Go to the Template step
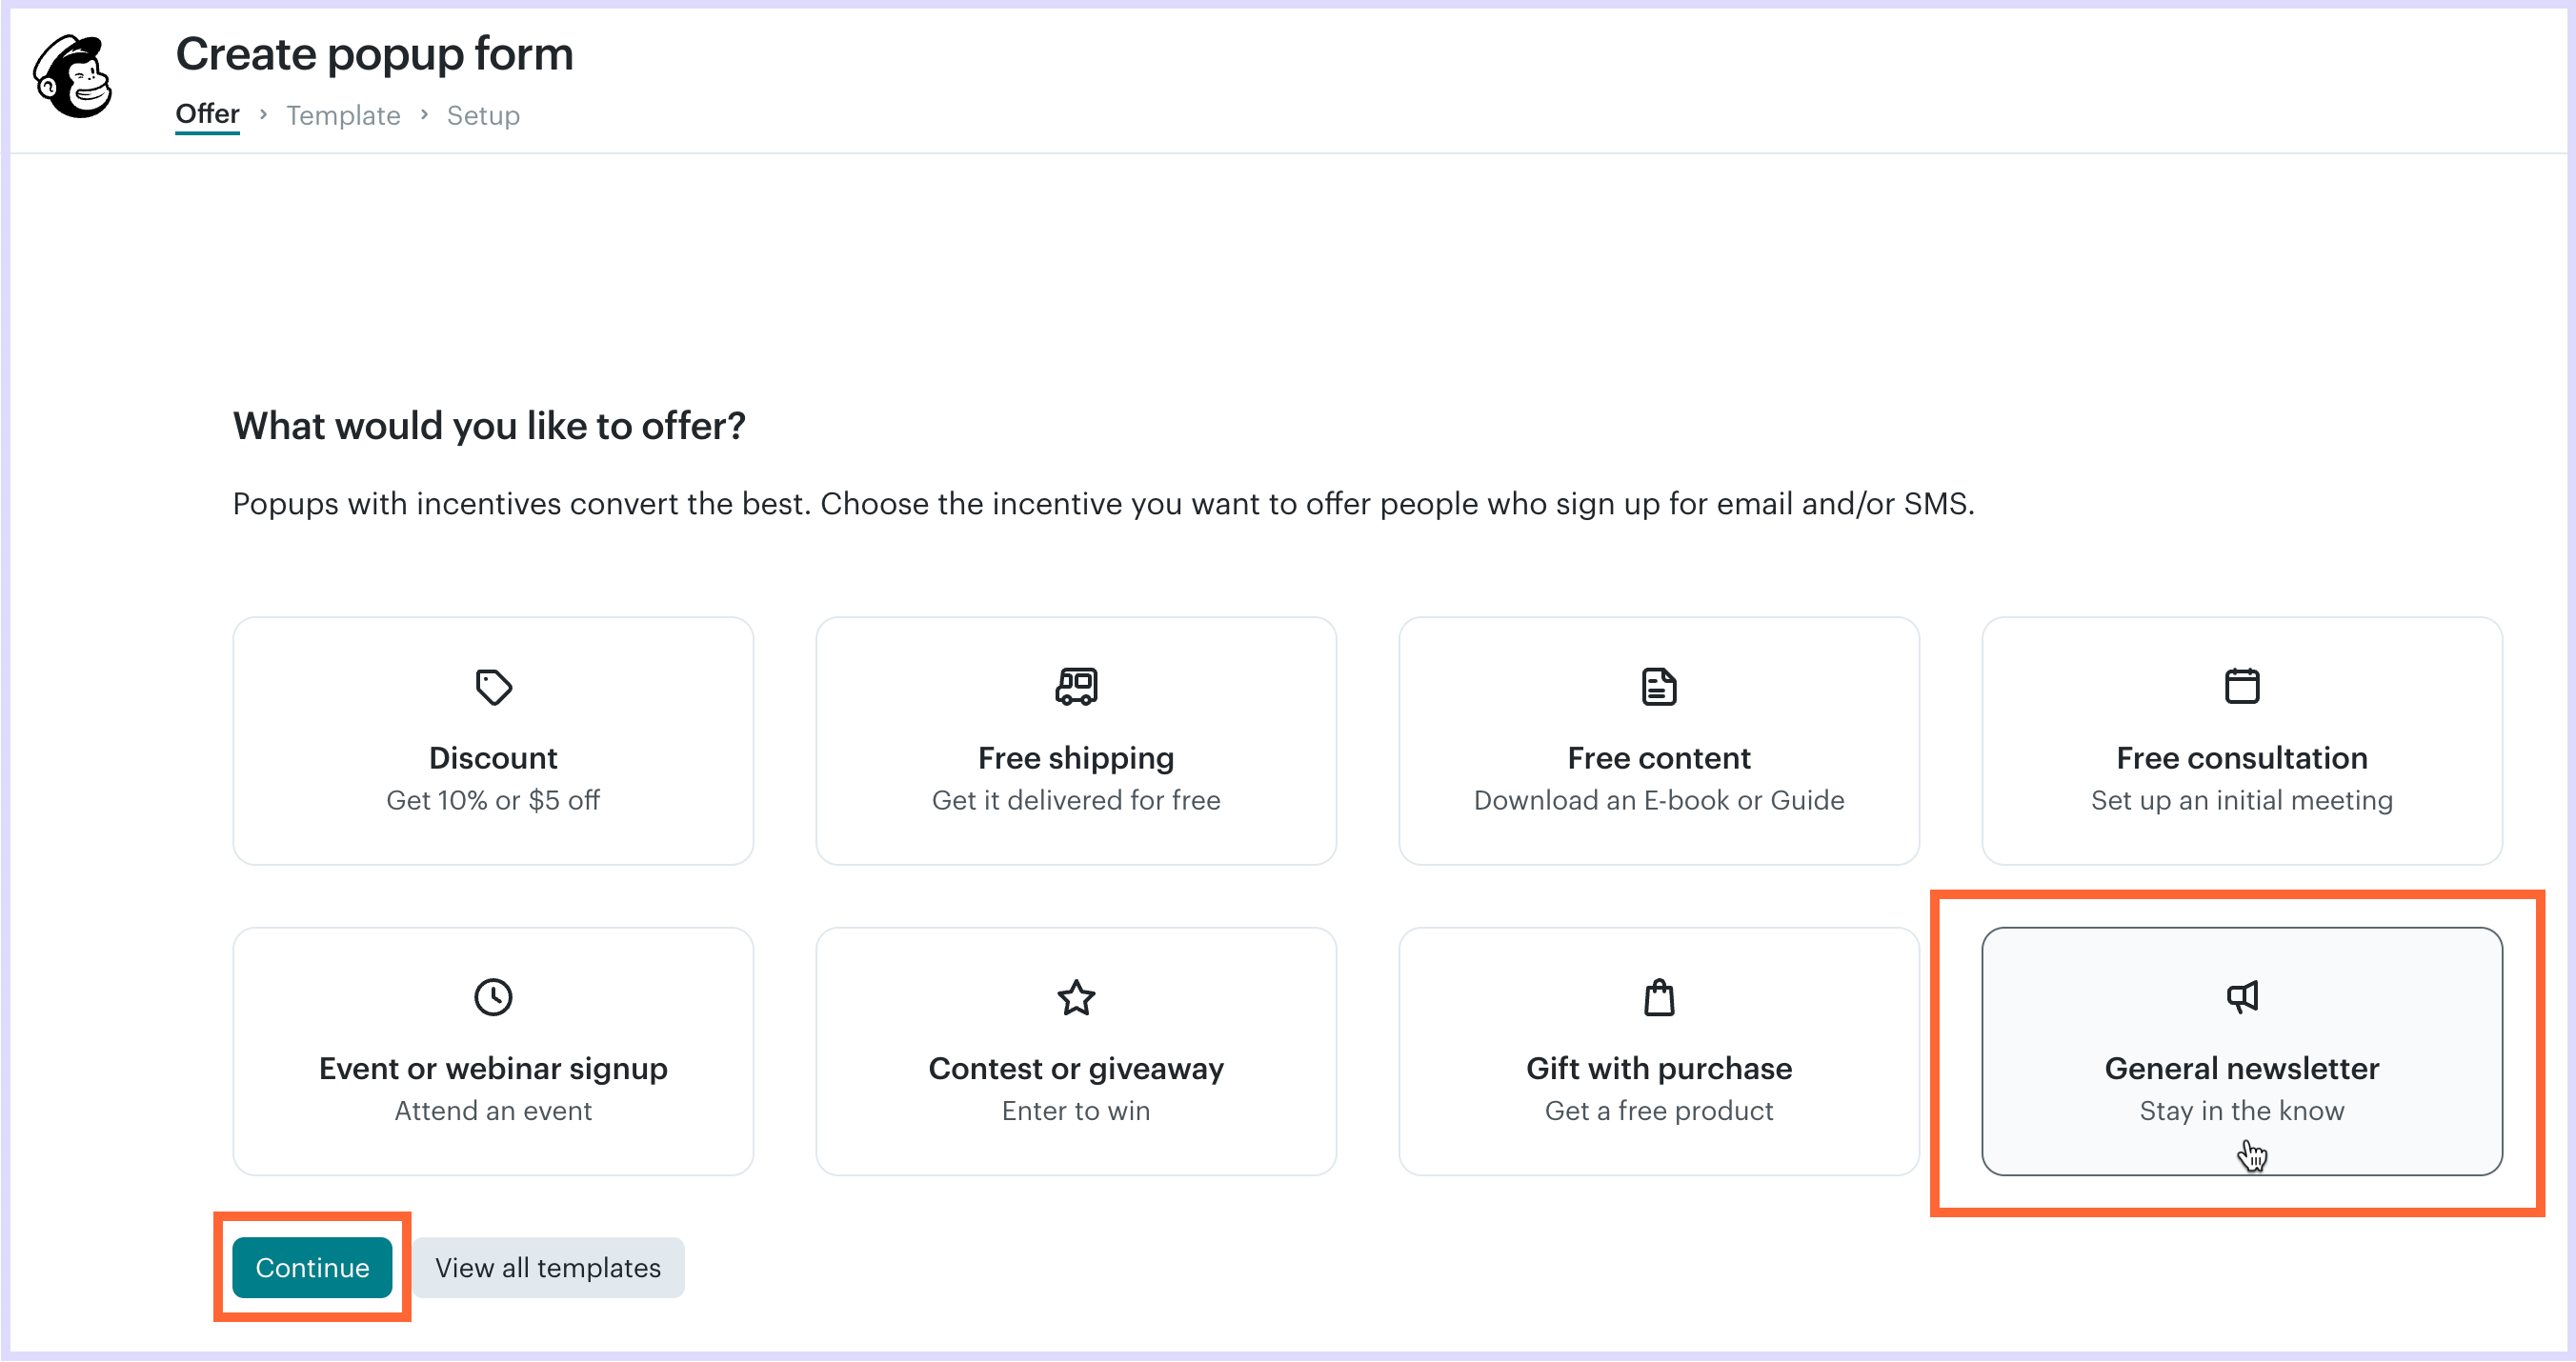Screen dimensions: 2576x1362 [x=343, y=115]
